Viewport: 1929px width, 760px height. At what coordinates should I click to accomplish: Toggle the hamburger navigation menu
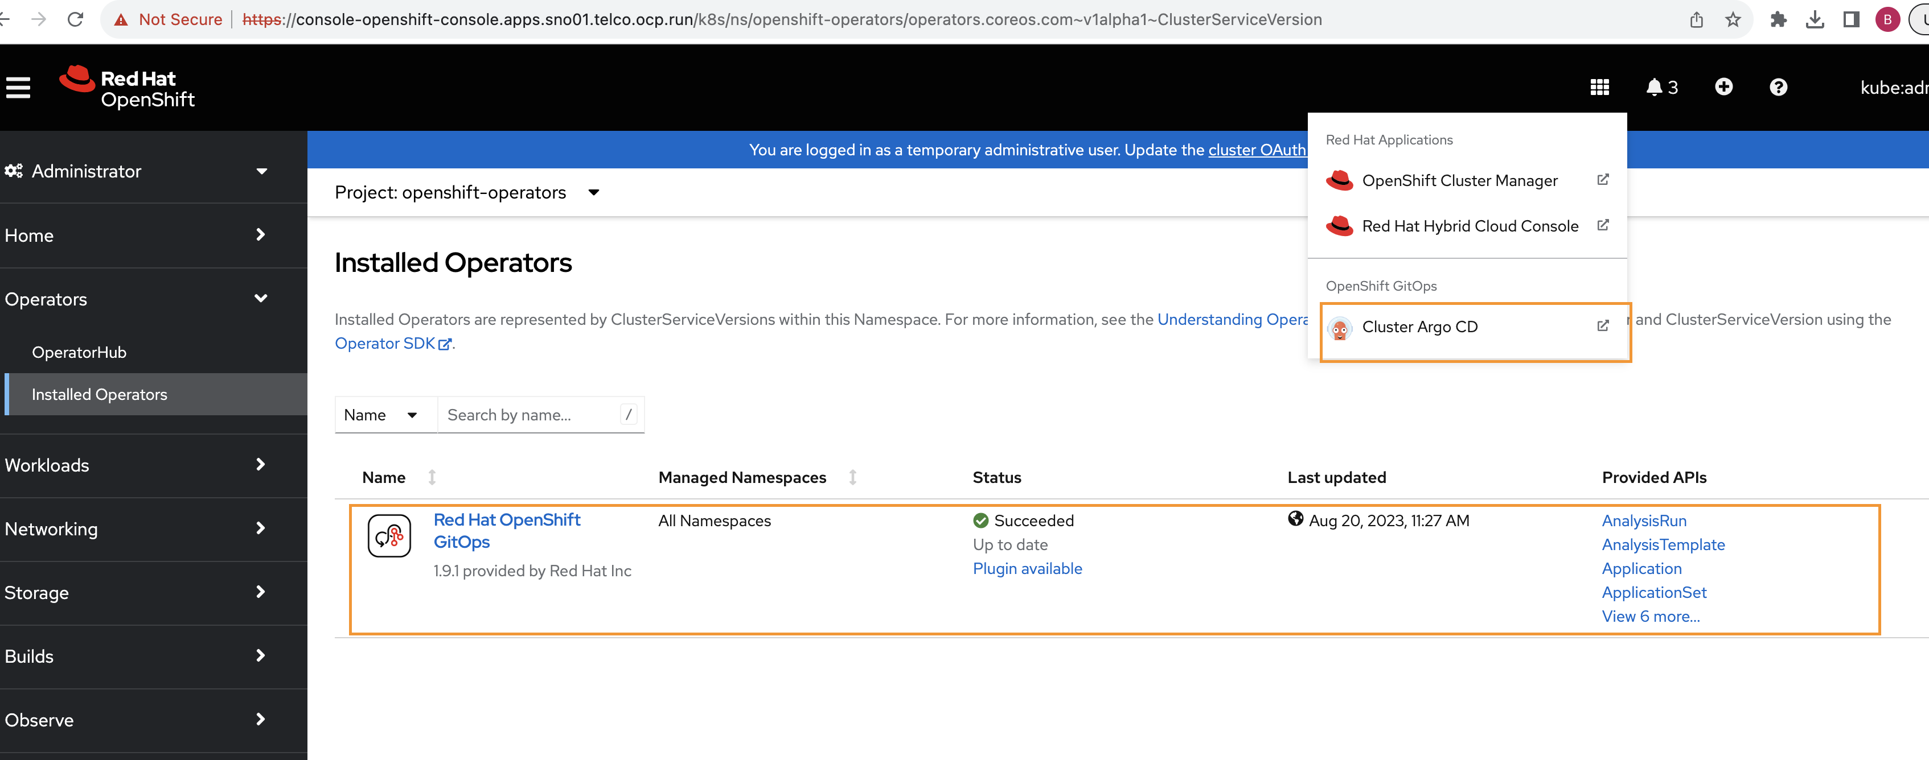[x=18, y=88]
